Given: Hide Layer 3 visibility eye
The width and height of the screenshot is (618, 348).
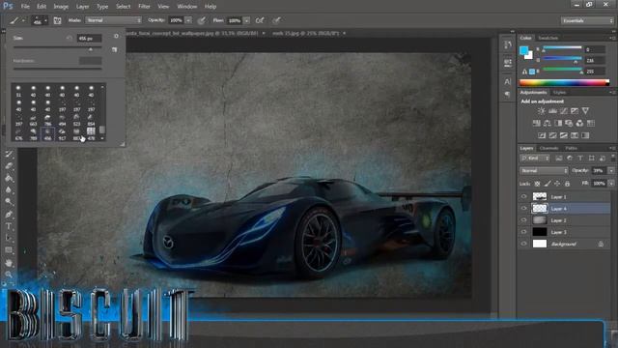Looking at the screenshot, I should click(523, 232).
